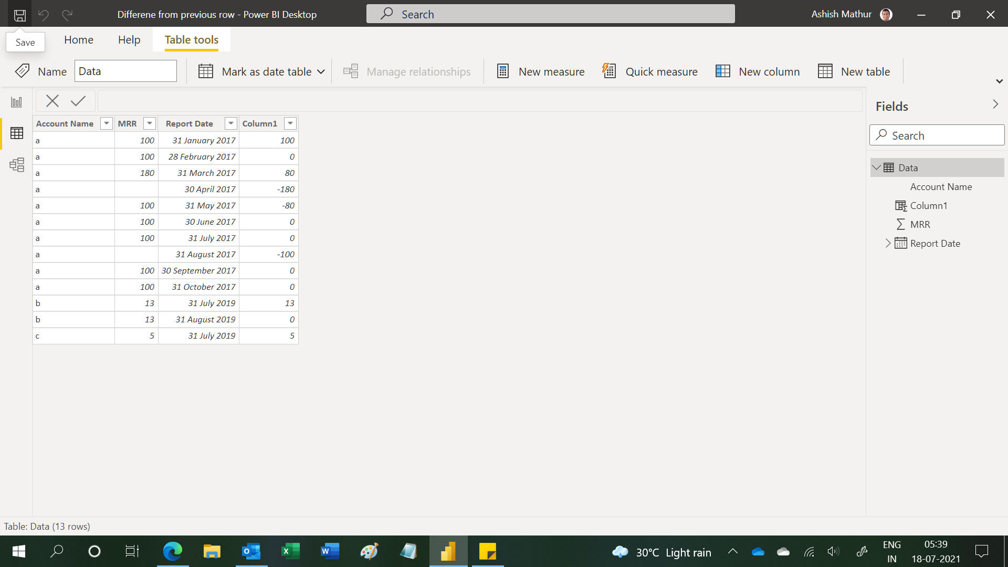Open MRR column filter dropdown
1008x567 pixels.
(x=150, y=123)
